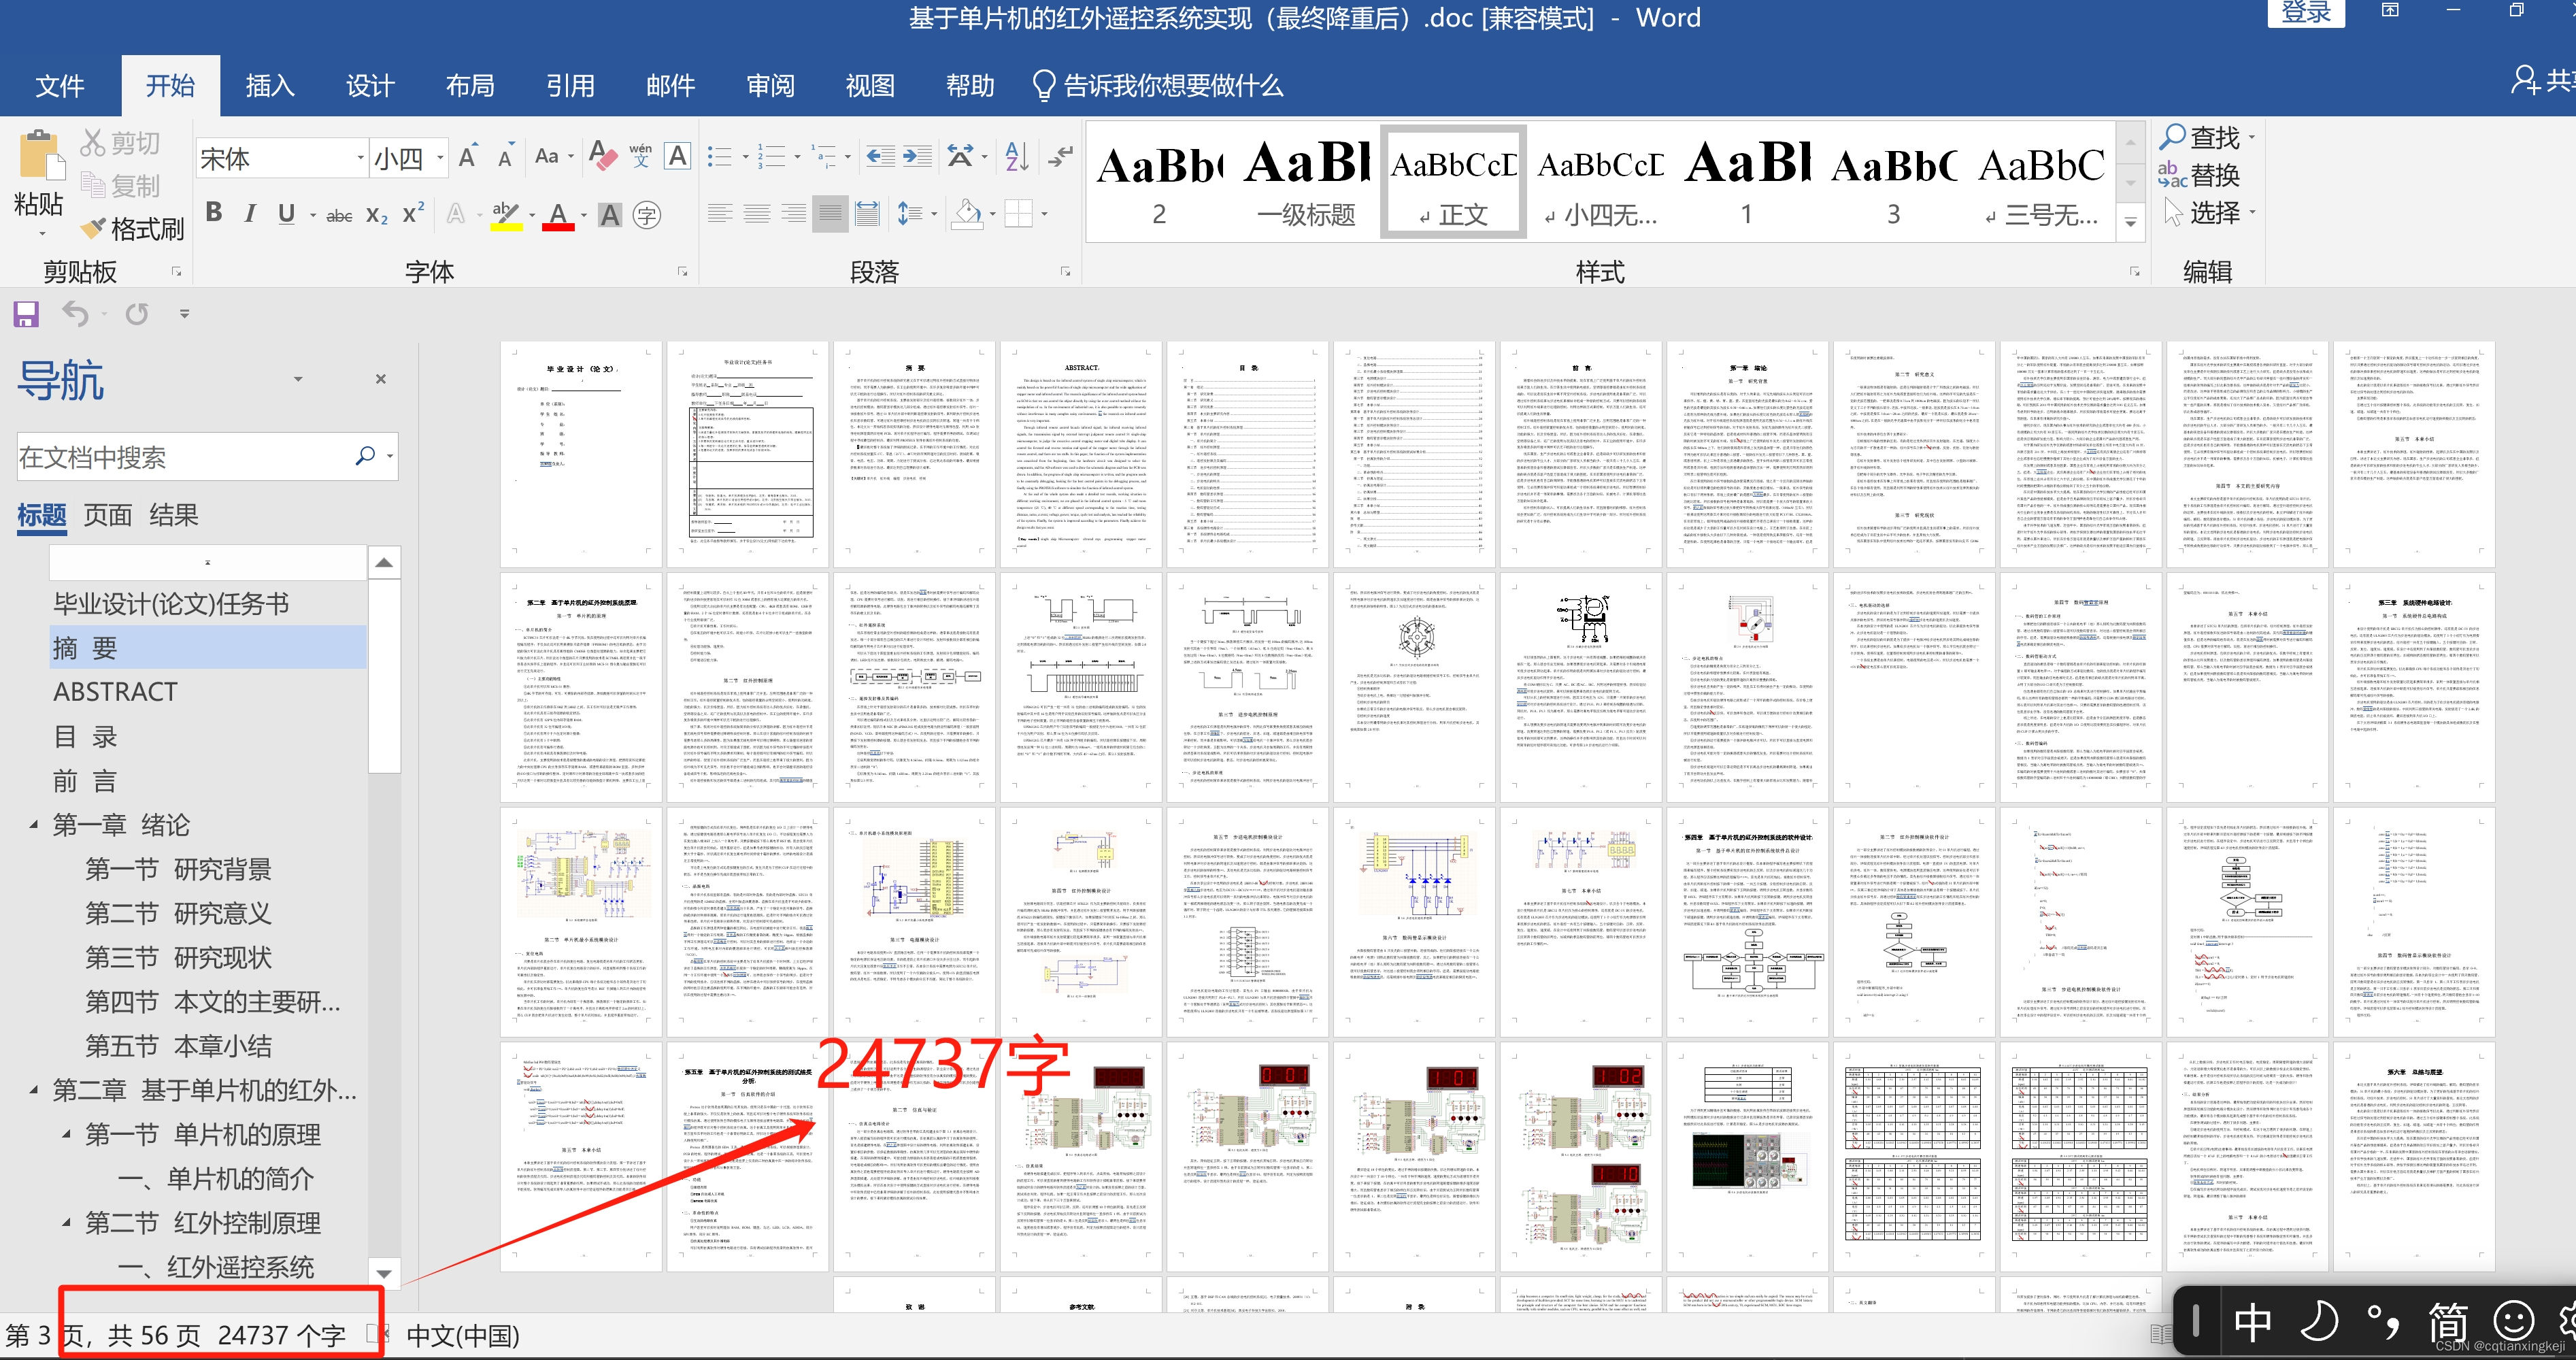Screen dimensions: 2576x1360
Task: Open the 文件 (File) menu
Action: click(x=59, y=86)
